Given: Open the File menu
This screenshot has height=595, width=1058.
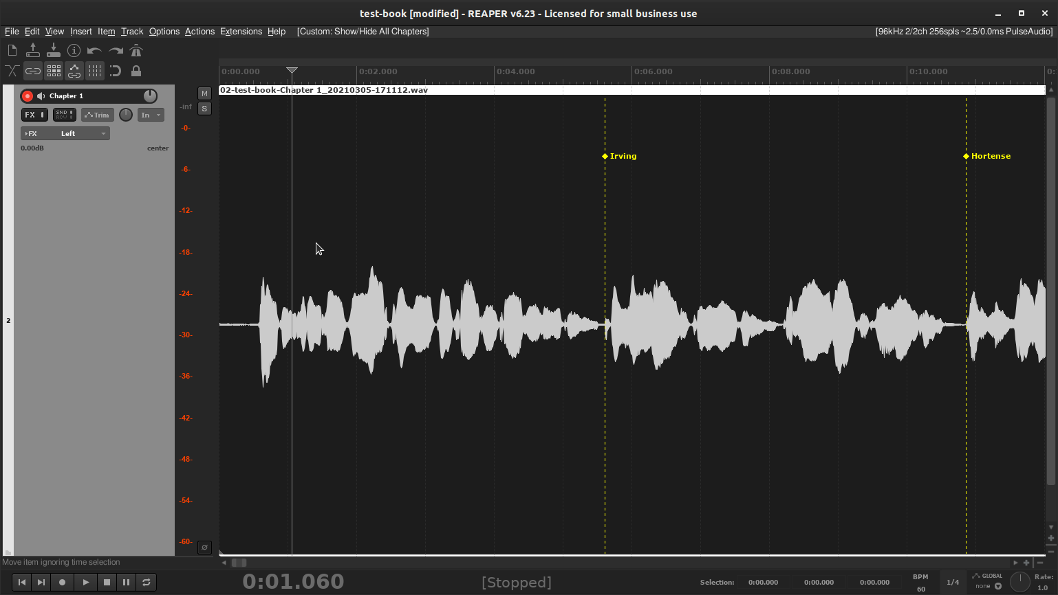Looking at the screenshot, I should tap(12, 32).
